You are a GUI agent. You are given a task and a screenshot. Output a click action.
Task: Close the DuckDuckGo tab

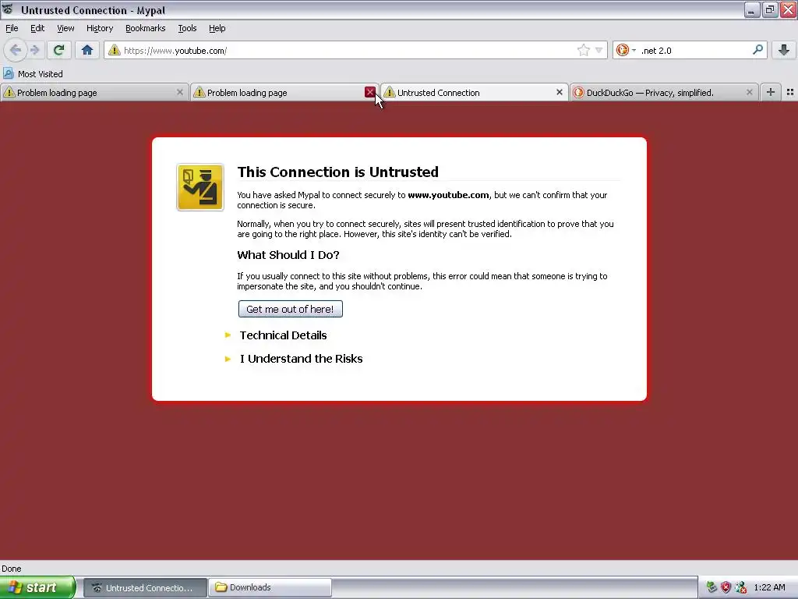[x=749, y=92]
